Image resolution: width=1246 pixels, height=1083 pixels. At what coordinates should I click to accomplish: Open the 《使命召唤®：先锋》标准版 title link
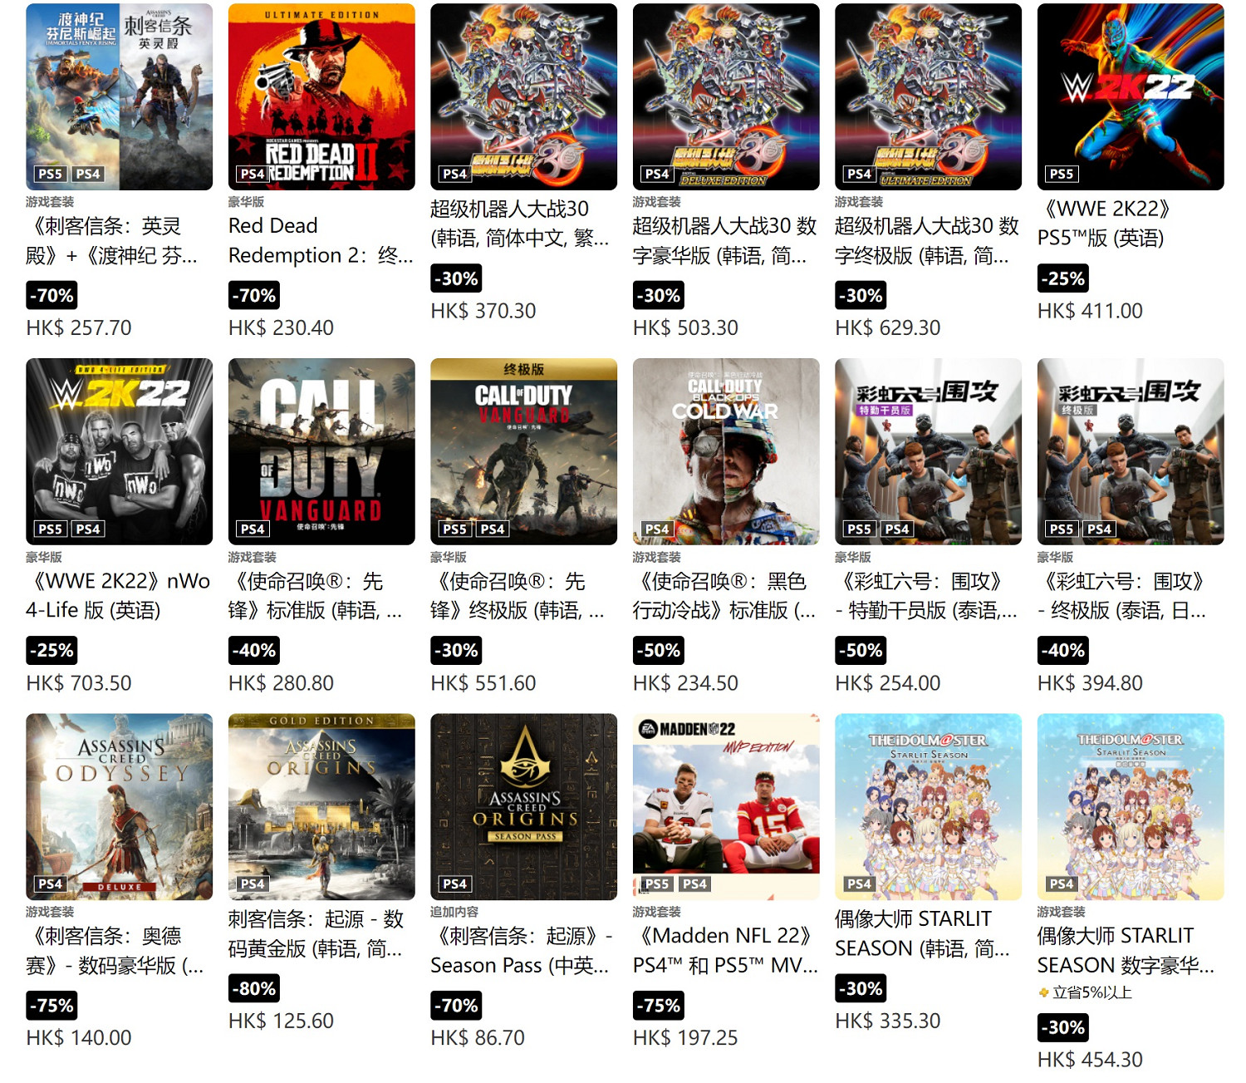(x=315, y=596)
